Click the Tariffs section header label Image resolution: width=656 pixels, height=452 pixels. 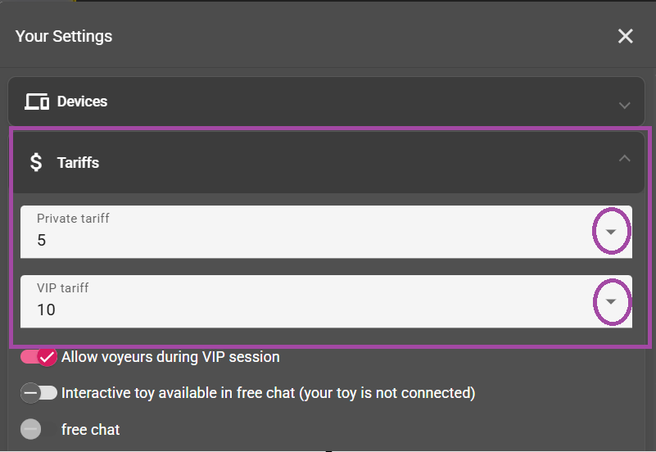point(79,163)
